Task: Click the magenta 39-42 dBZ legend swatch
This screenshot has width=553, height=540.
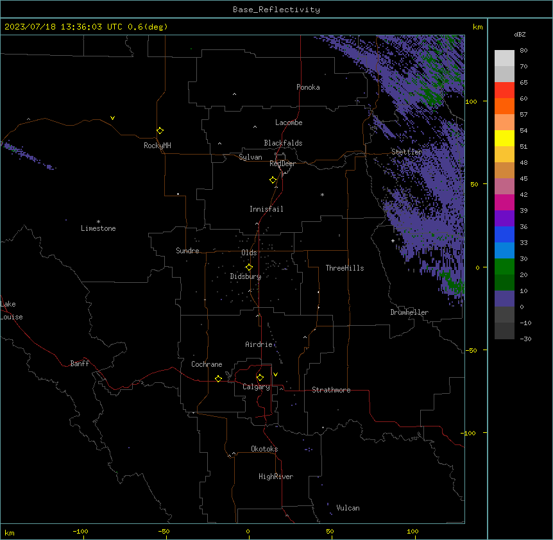Action: click(504, 202)
